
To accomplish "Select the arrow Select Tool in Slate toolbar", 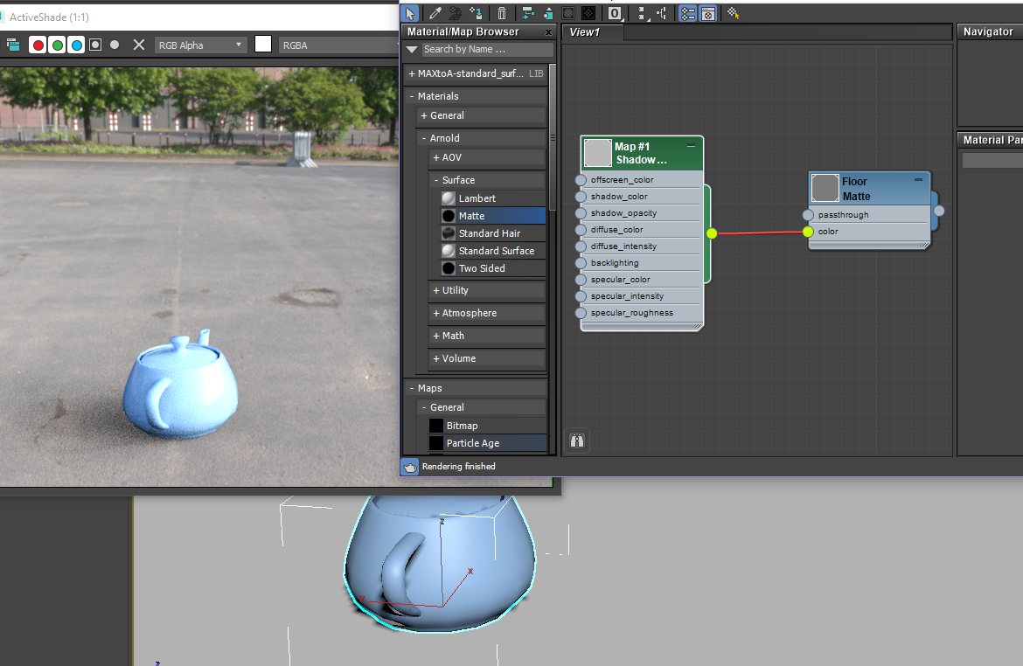I will [x=409, y=13].
